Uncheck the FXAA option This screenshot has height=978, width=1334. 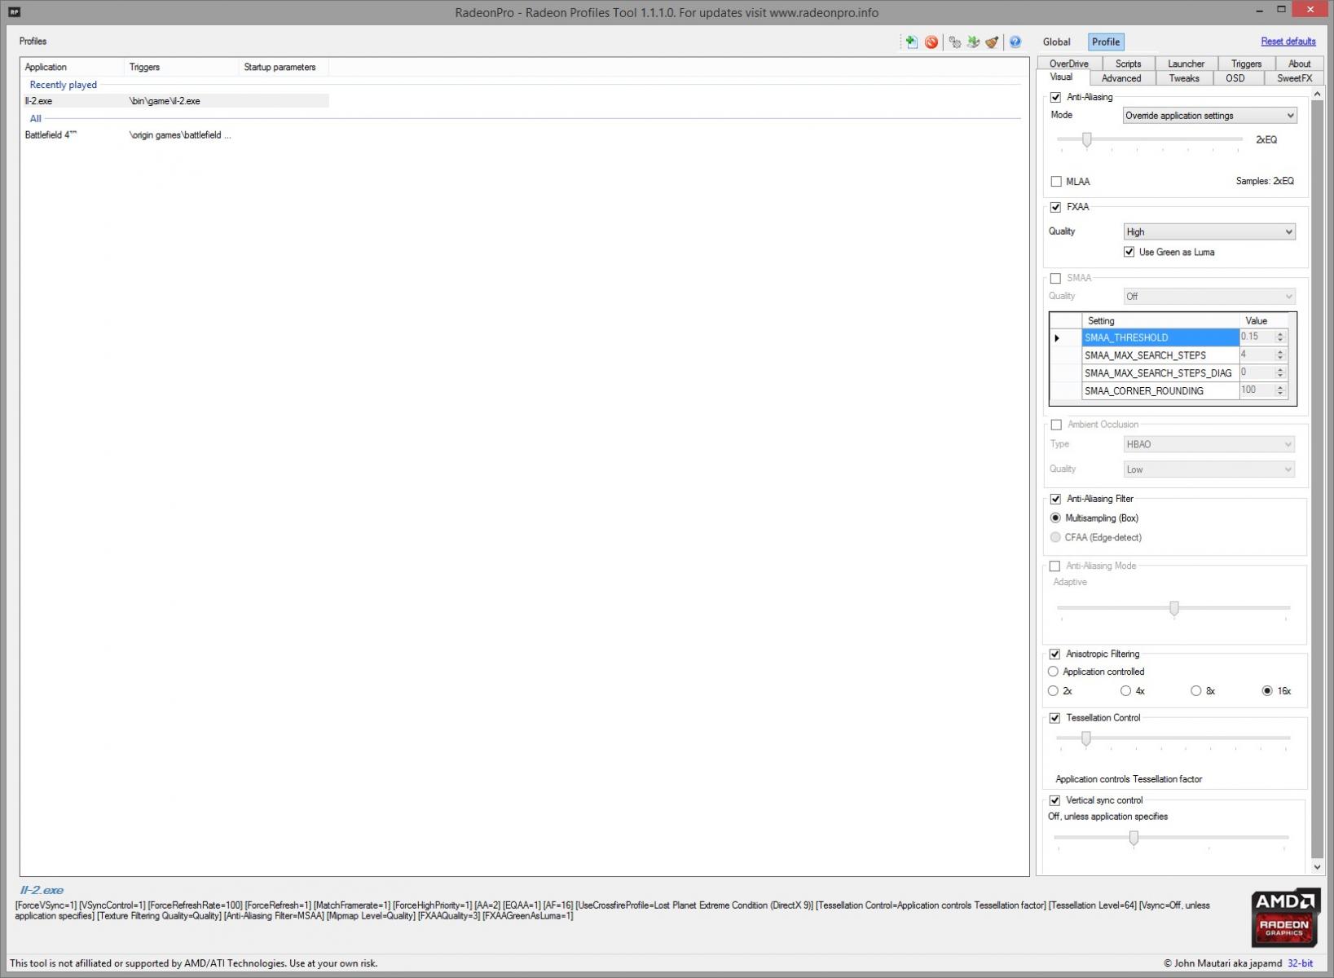1056,207
